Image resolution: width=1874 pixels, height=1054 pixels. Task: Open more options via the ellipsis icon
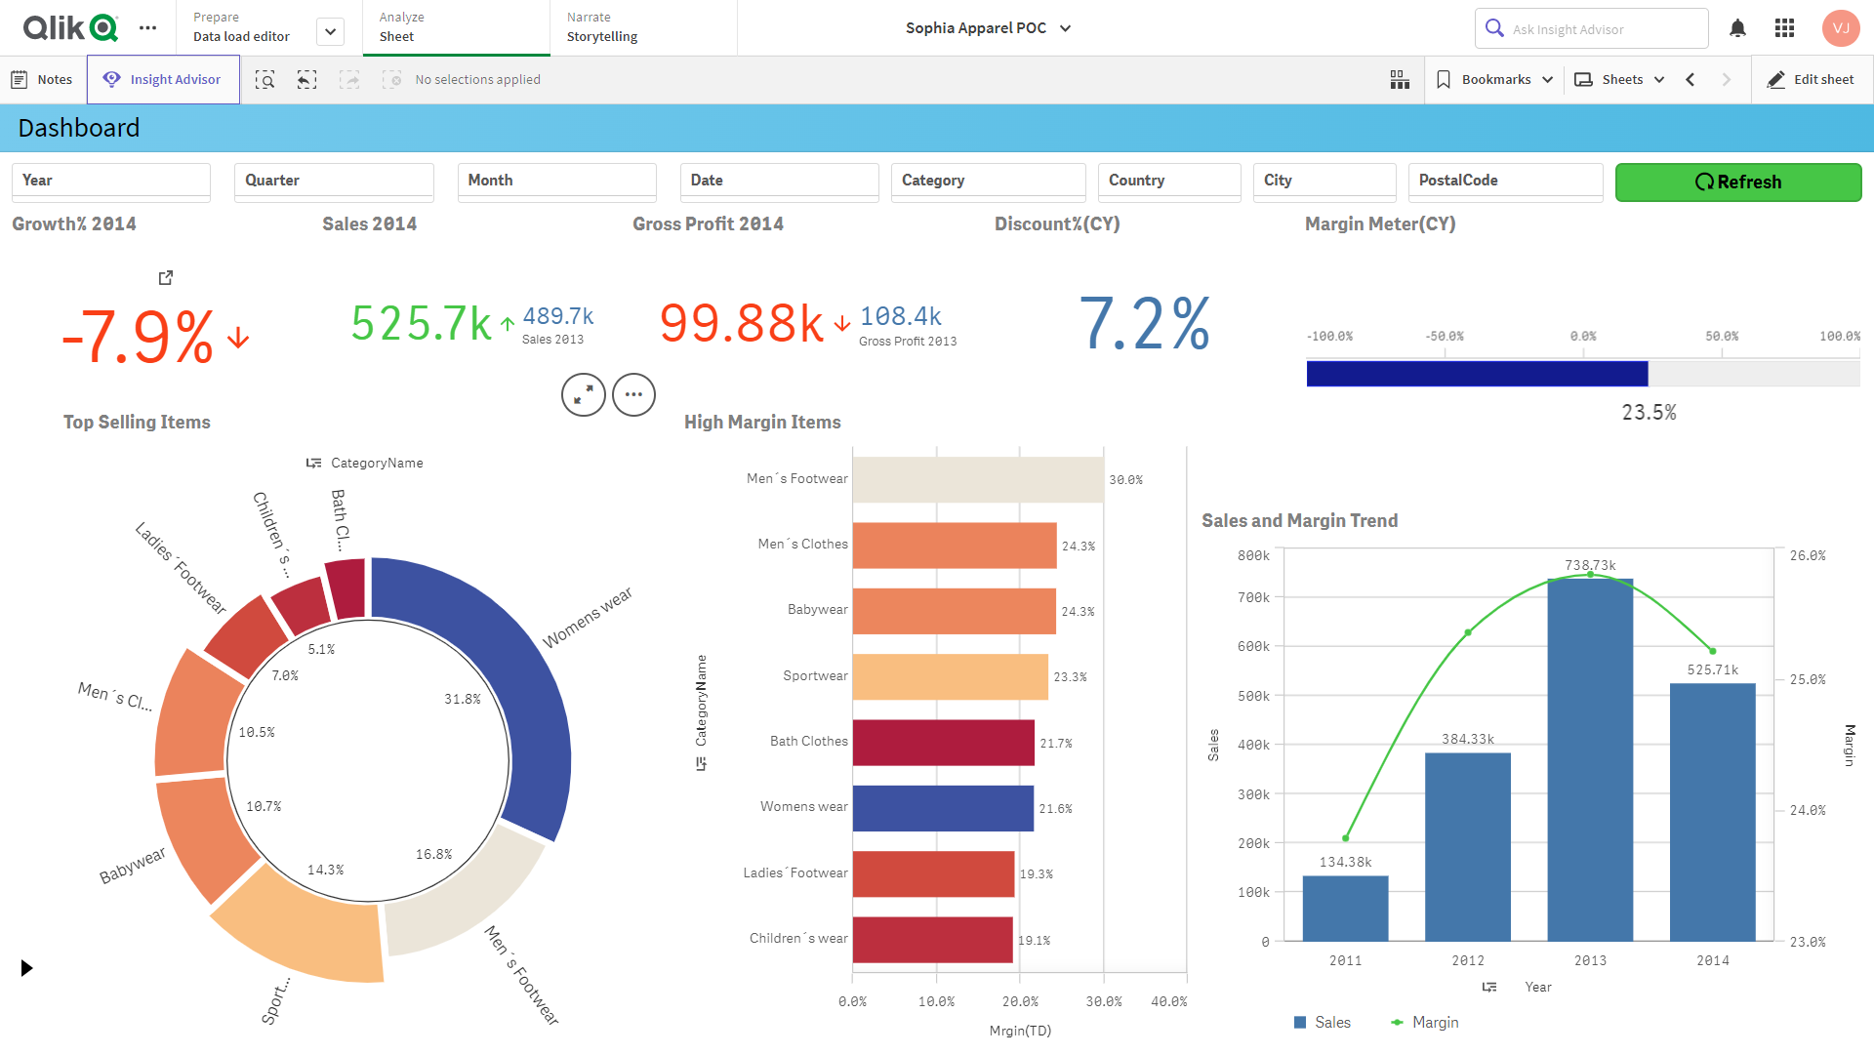point(633,394)
